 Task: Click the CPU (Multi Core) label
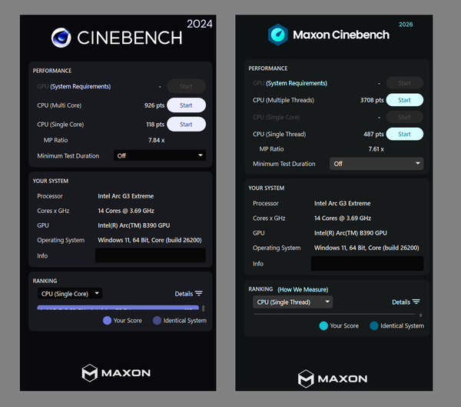point(59,105)
